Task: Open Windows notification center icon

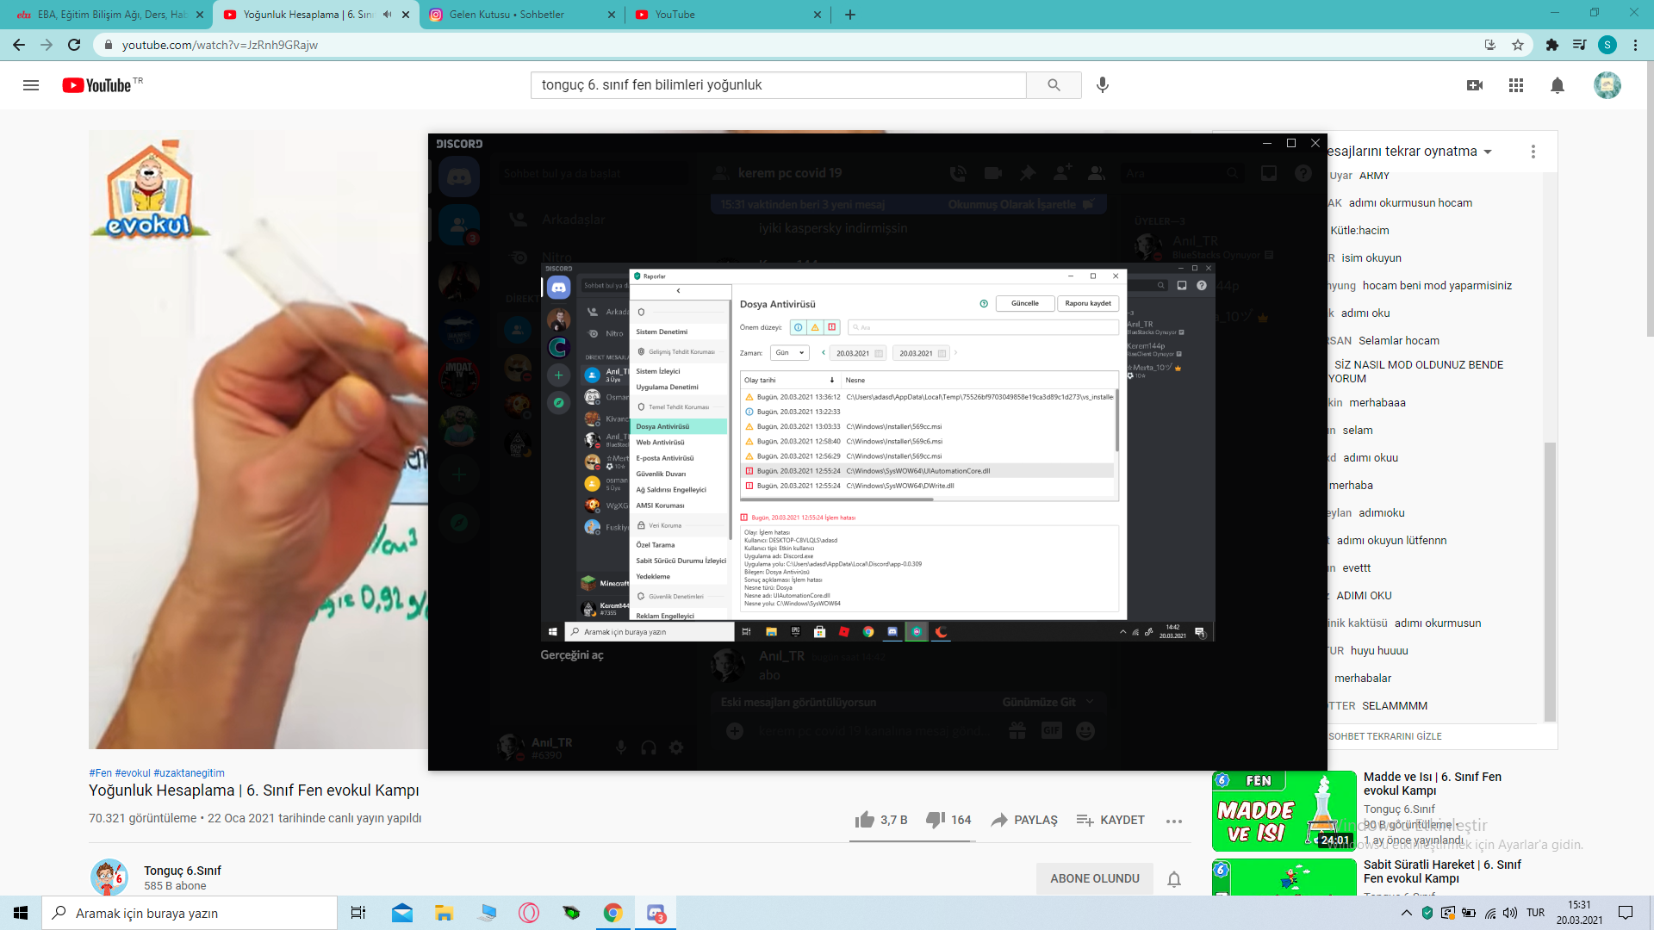Action: 1626,913
